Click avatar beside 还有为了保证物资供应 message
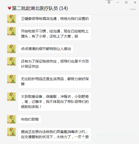Image resolution: width=139 pixels, height=144 pixels. click(11, 62)
